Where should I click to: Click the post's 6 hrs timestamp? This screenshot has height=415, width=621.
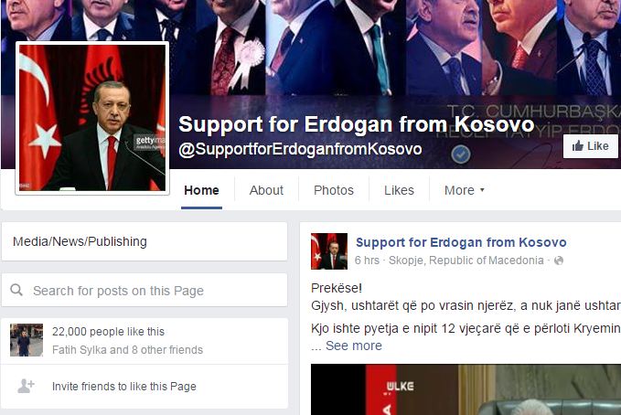tap(367, 261)
